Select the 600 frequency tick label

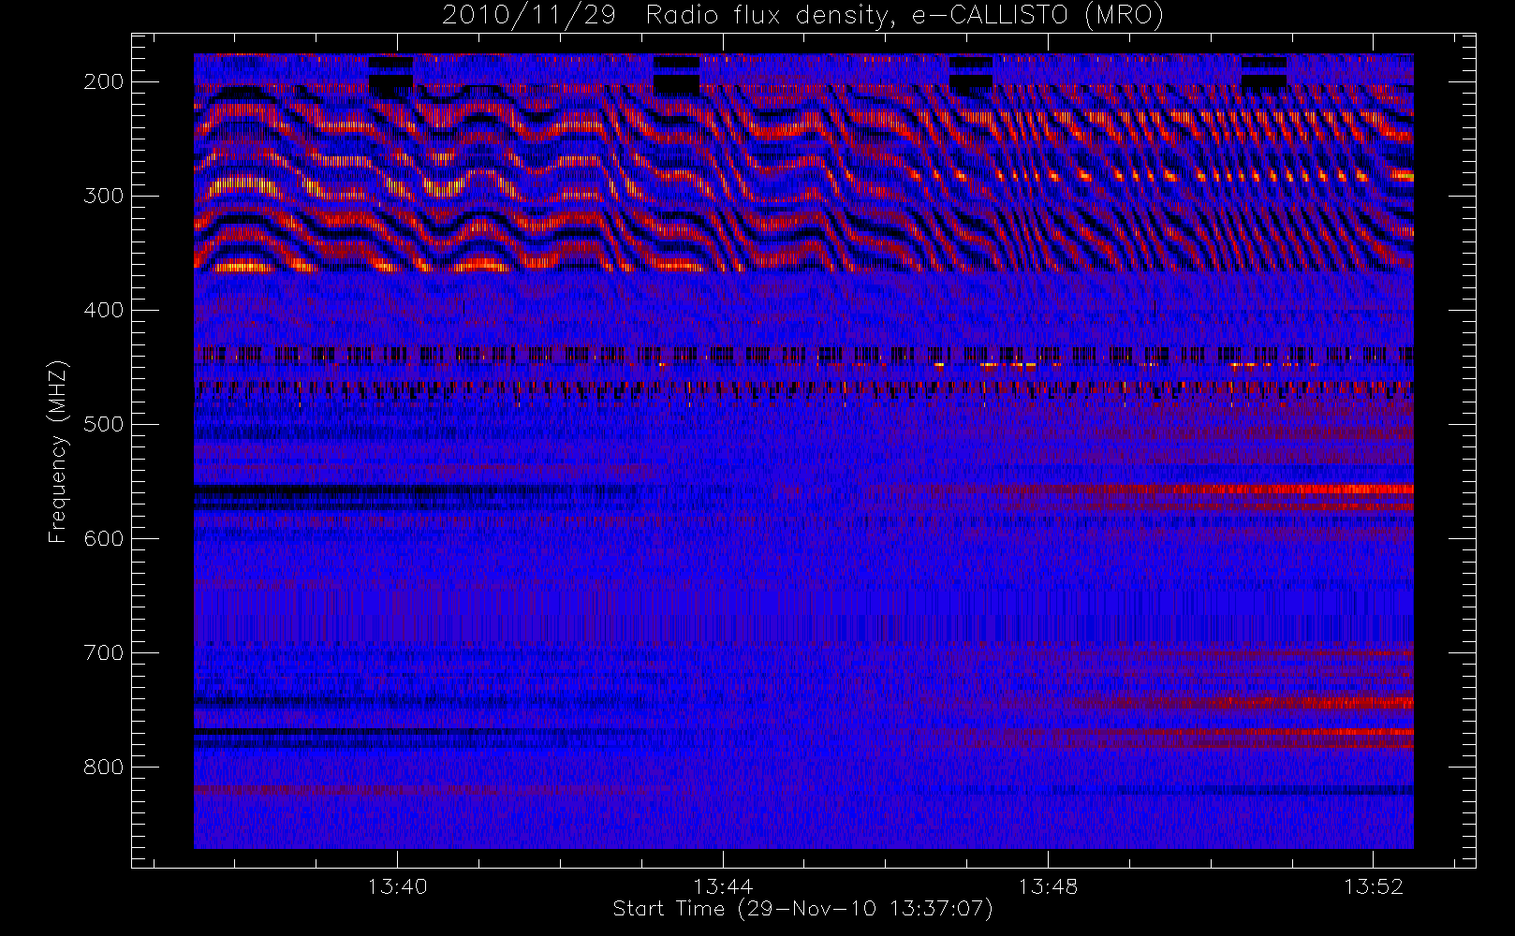104,538
